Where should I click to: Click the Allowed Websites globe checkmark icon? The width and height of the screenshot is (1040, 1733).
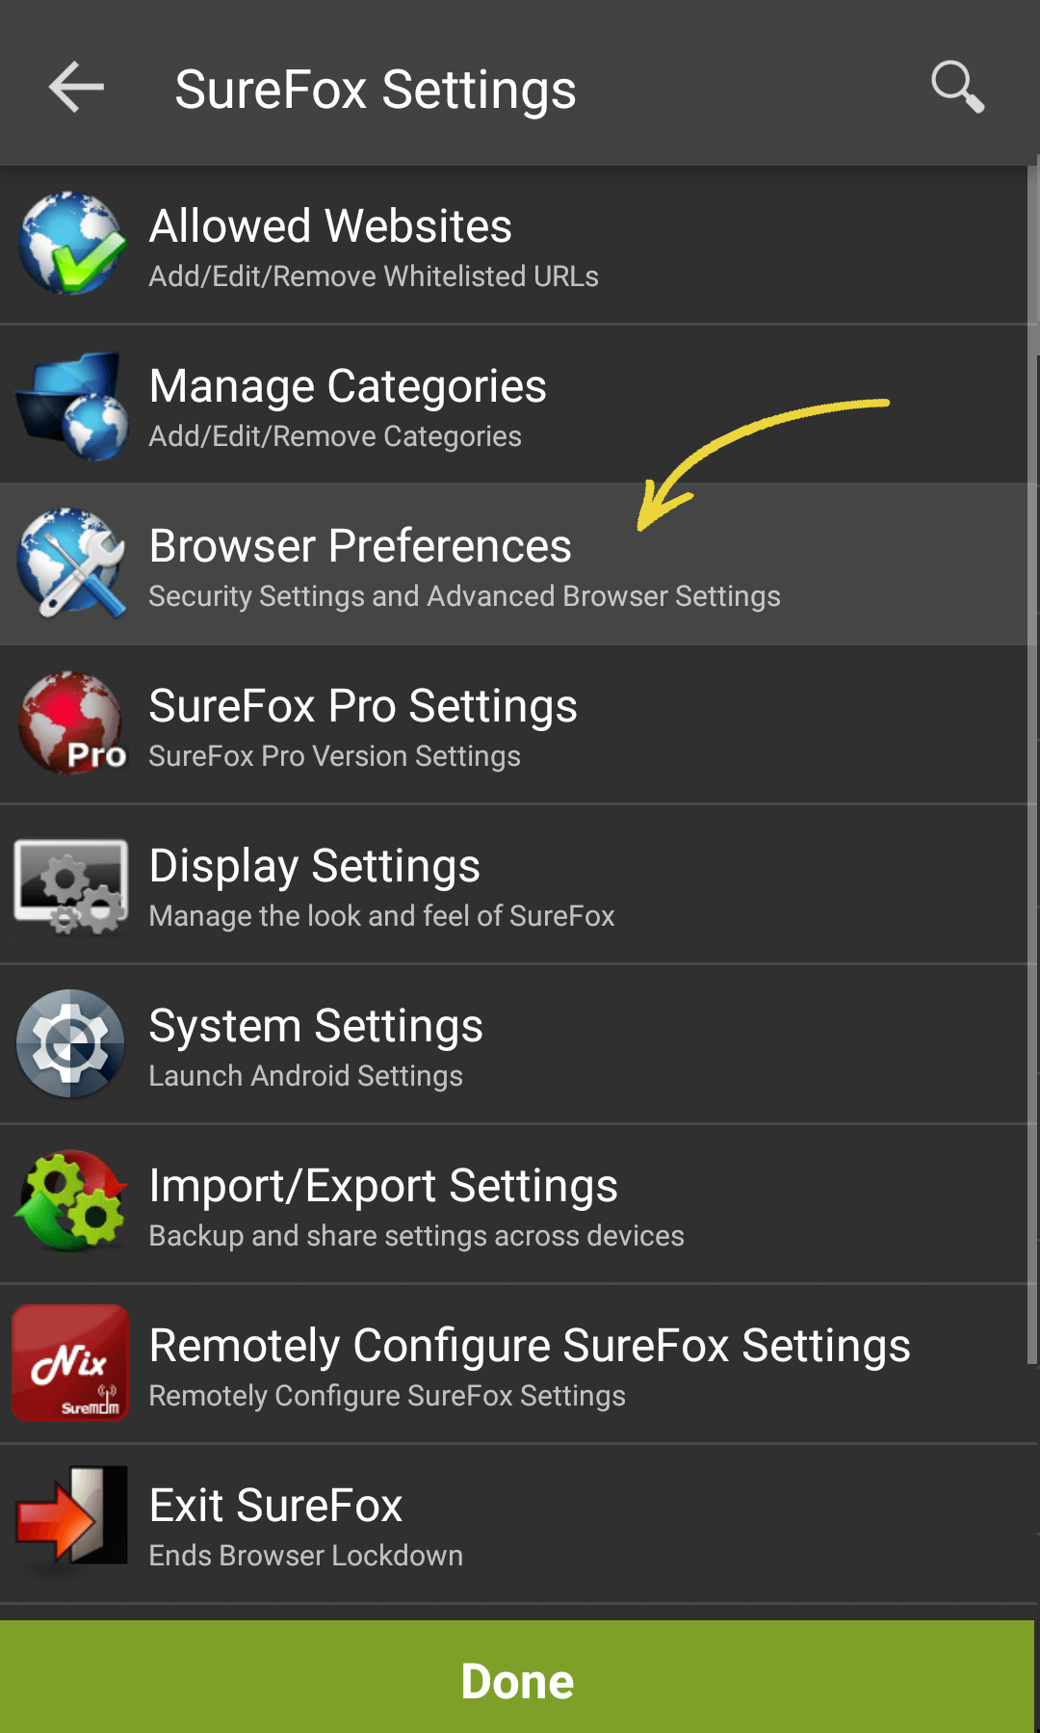point(71,244)
